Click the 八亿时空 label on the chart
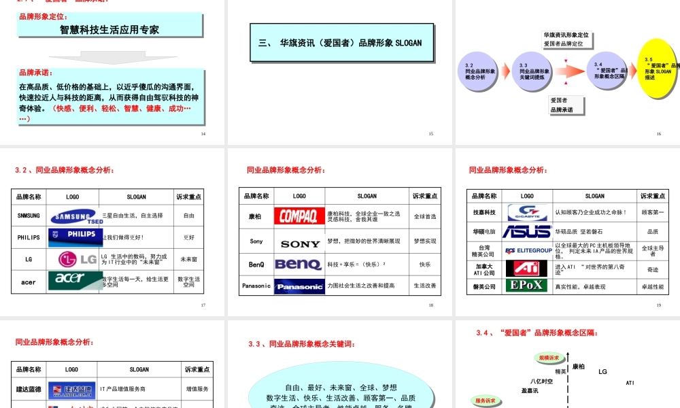Viewport: 680px width, 408px height. coord(541,381)
